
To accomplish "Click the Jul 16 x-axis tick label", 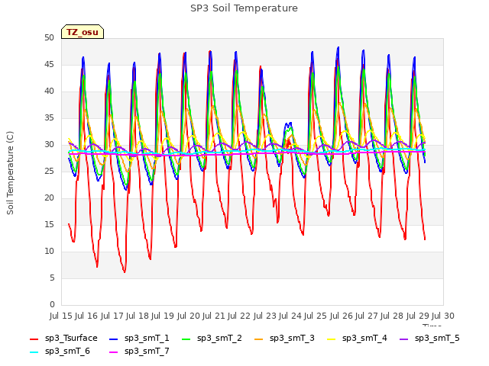I will [86, 316].
